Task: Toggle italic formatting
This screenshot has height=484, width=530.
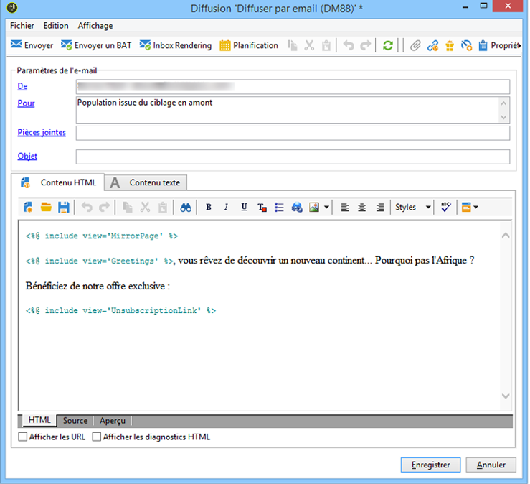Action: [226, 207]
